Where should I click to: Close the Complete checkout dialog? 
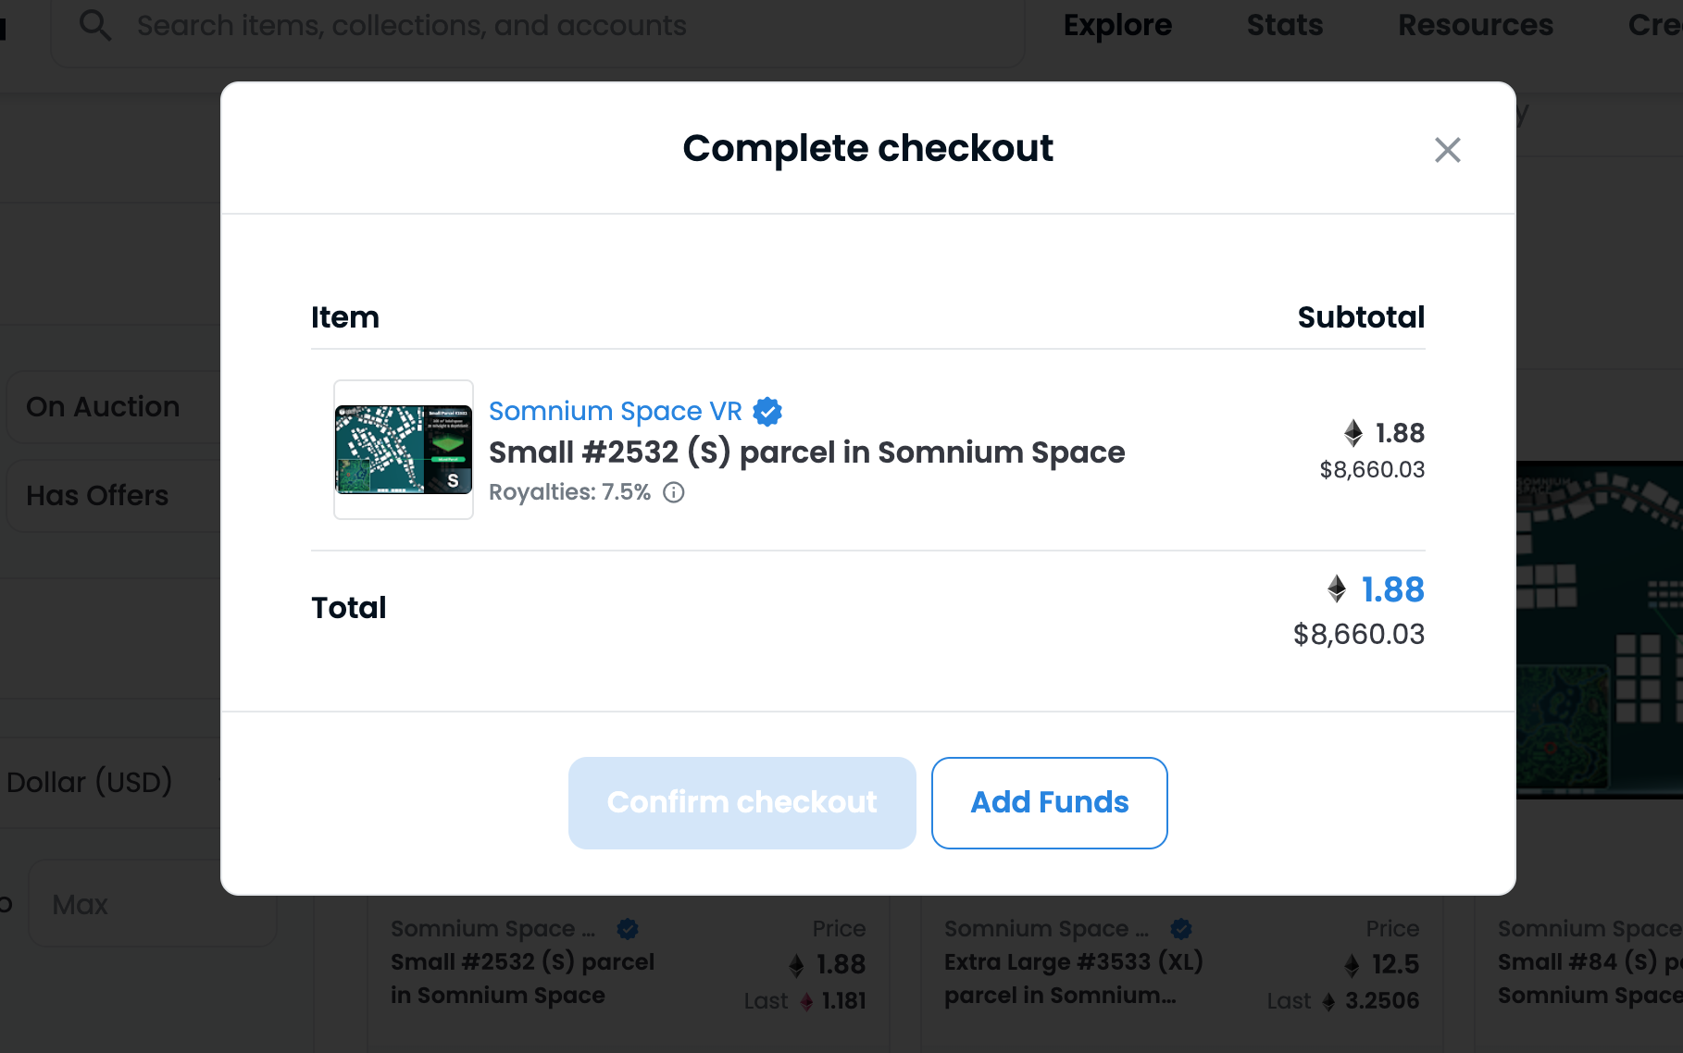(1447, 150)
